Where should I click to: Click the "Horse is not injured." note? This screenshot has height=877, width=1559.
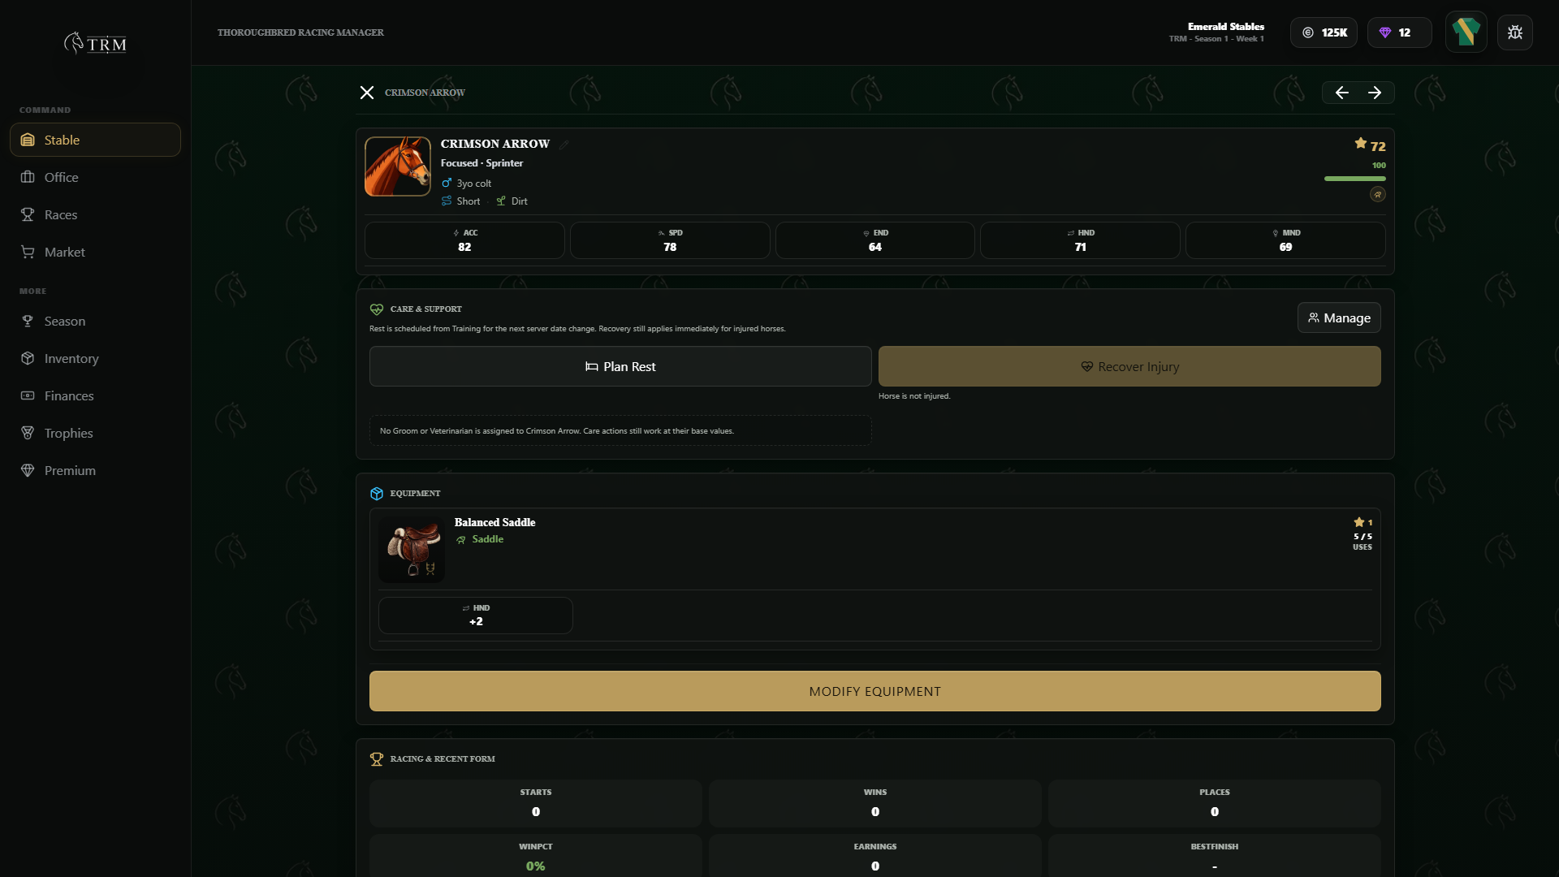click(914, 396)
